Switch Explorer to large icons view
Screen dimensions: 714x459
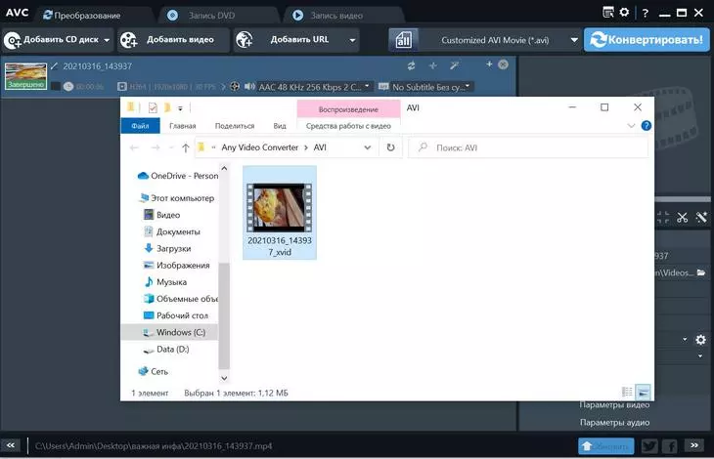(x=643, y=392)
